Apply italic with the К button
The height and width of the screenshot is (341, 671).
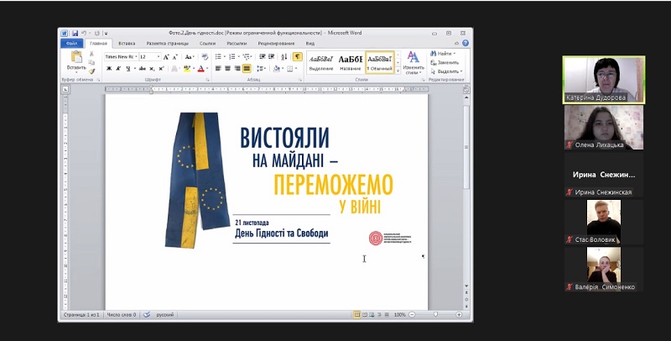[118, 69]
